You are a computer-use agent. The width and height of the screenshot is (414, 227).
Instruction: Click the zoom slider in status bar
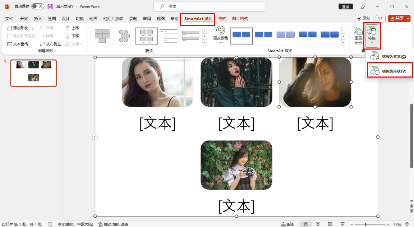pyautogui.click(x=365, y=224)
